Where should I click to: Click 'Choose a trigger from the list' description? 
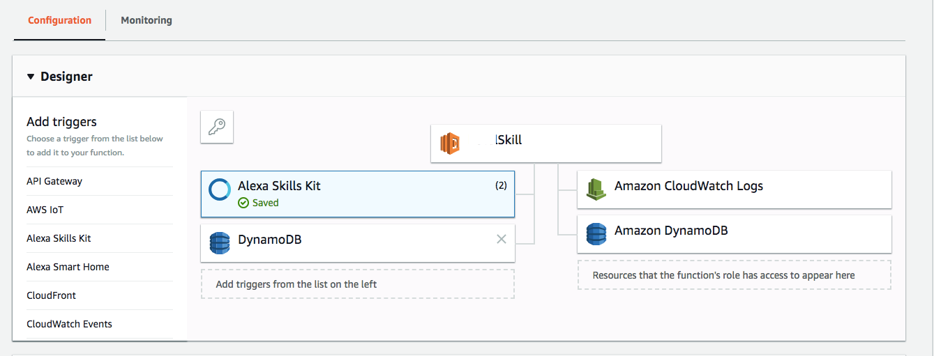pyautogui.click(x=95, y=145)
